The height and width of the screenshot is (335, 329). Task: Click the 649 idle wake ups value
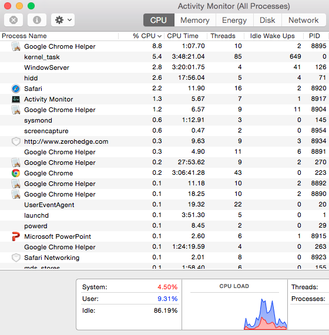click(296, 56)
